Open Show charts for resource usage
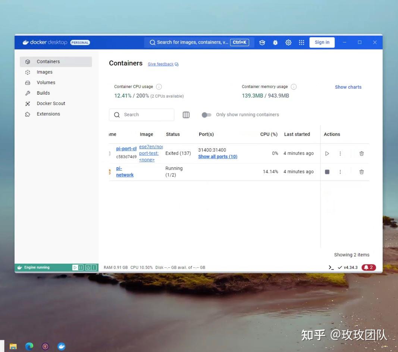398x352 pixels. [348, 87]
